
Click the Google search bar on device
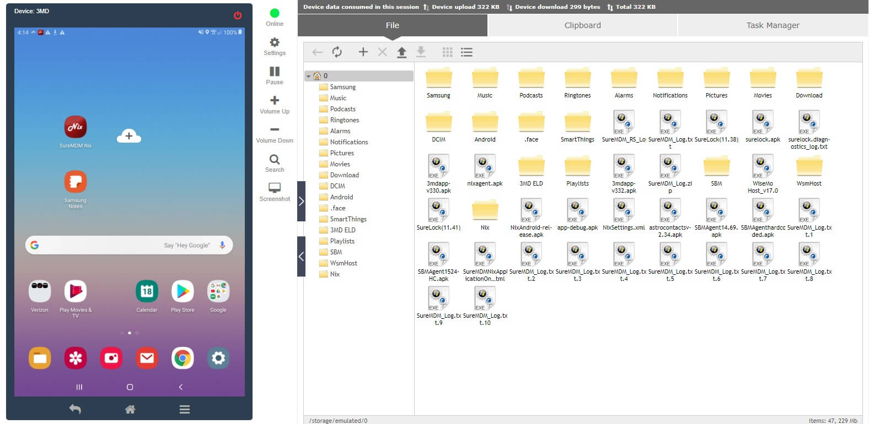coord(129,245)
